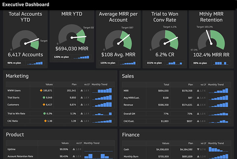Click the up triangle in the Trial Starts row
Screen dimensions: 237x159
(x=82, y=98)
